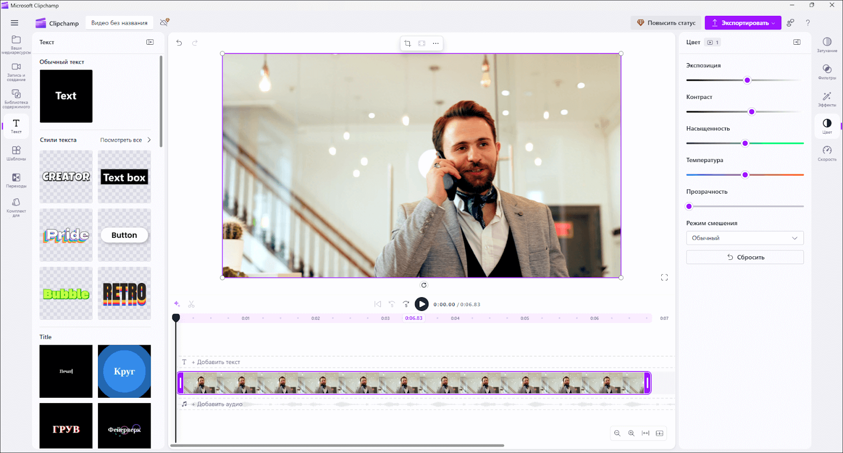Viewport: 843px width, 453px height.
Task: Click 'Посмотреть все' link for text styles
Action: (x=121, y=140)
